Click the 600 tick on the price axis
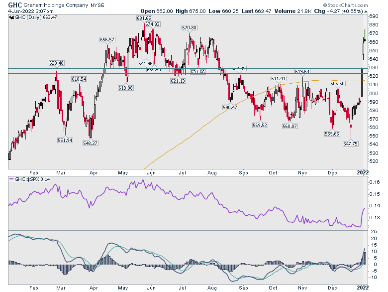This screenshot has height=292, width=388. click(x=374, y=94)
